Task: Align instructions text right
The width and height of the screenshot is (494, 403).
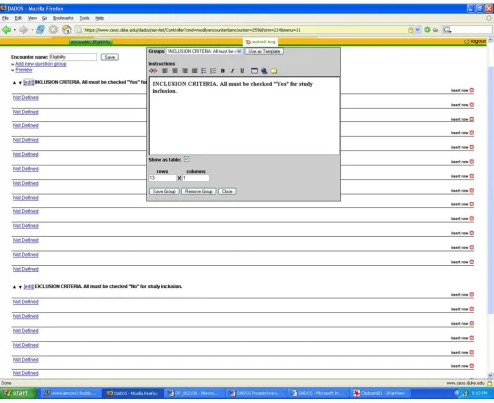Action: coord(185,71)
